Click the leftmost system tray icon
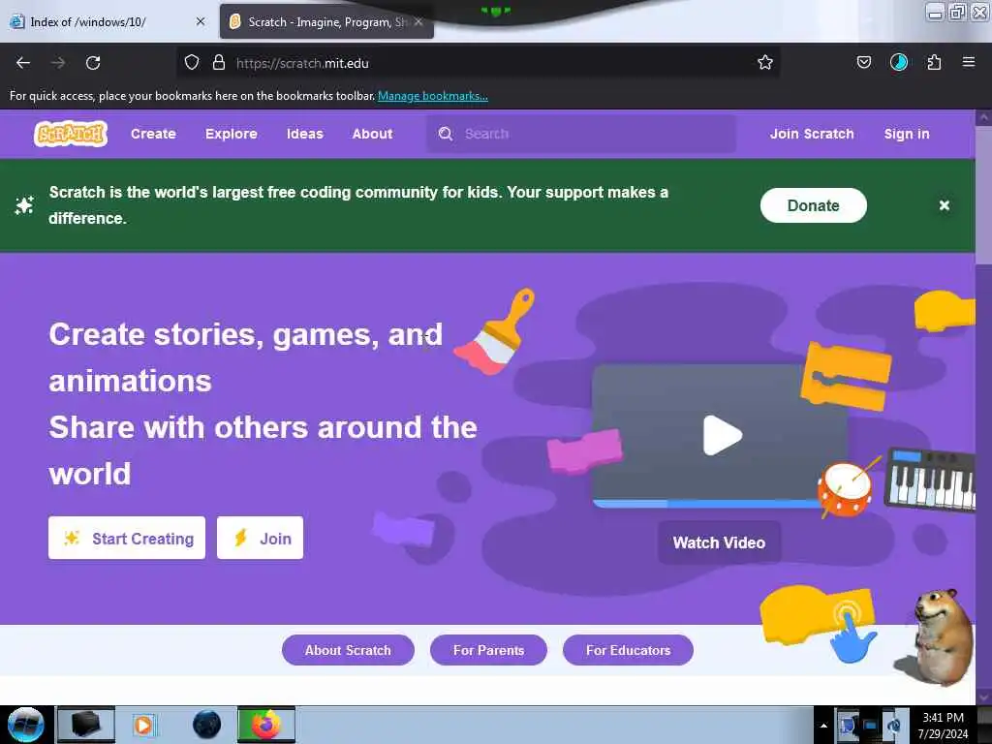 pyautogui.click(x=848, y=725)
